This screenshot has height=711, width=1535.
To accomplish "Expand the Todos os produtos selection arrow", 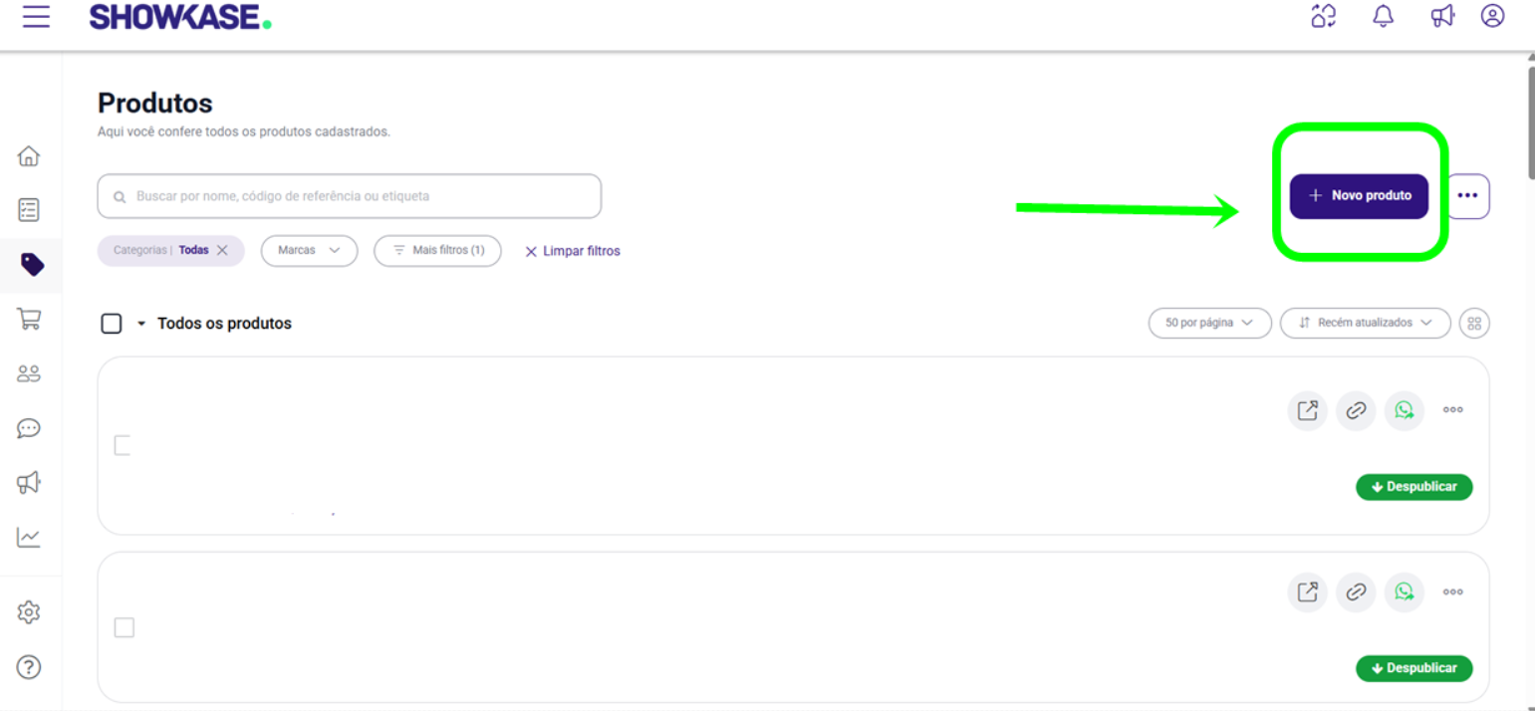I will 141,324.
